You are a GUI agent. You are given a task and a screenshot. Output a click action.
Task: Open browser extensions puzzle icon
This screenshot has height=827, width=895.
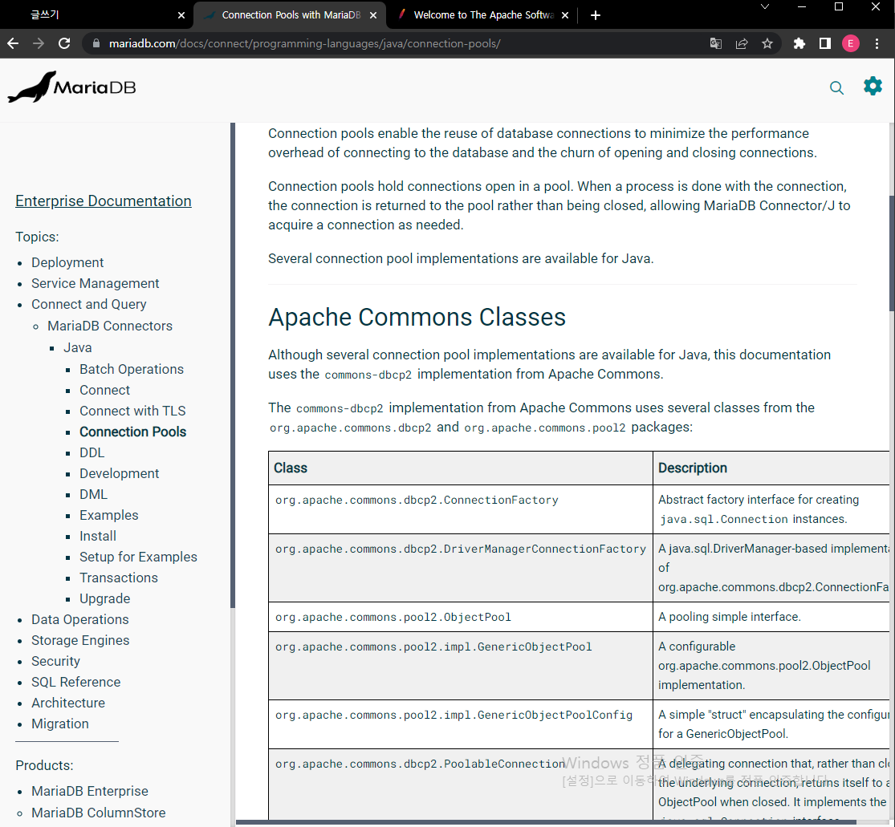click(x=799, y=43)
